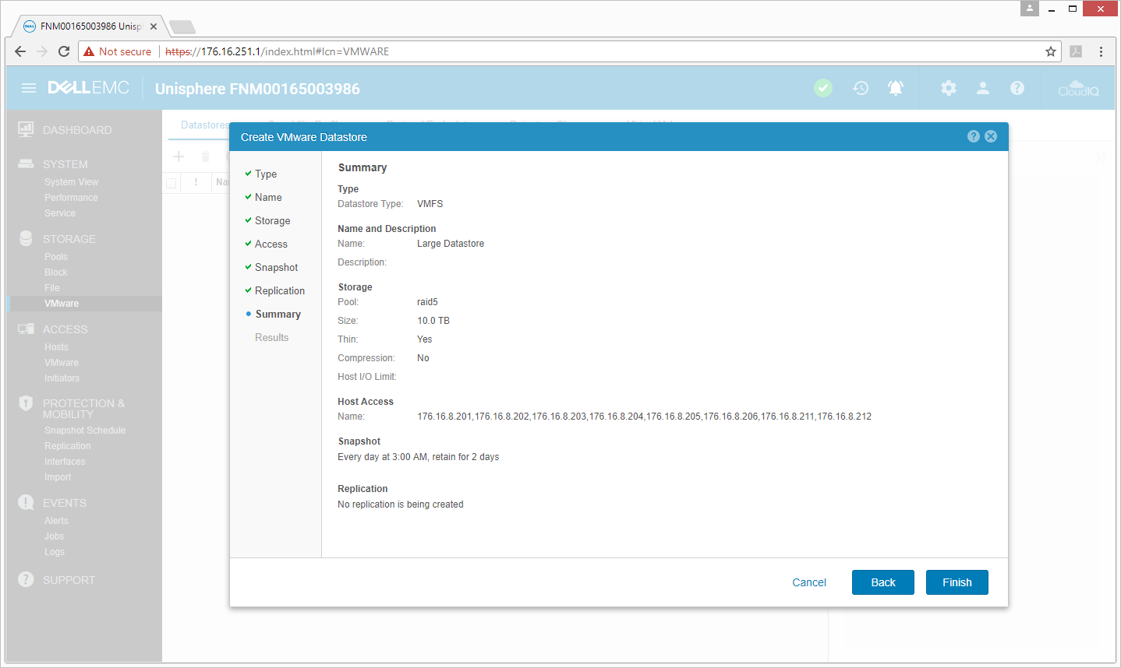Open the Chrome three-dot menu
The width and height of the screenshot is (1121, 668).
[x=1101, y=51]
